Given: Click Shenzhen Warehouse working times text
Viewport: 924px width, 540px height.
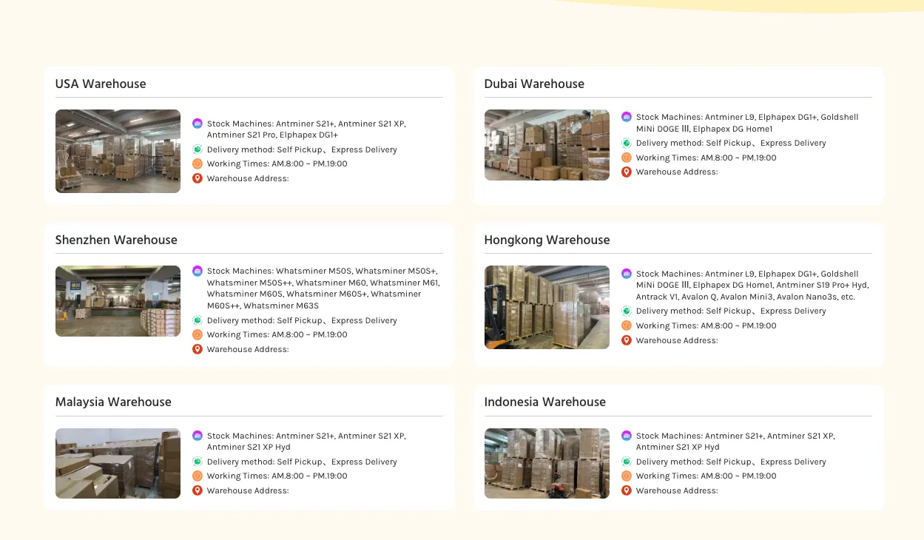Looking at the screenshot, I should [277, 334].
